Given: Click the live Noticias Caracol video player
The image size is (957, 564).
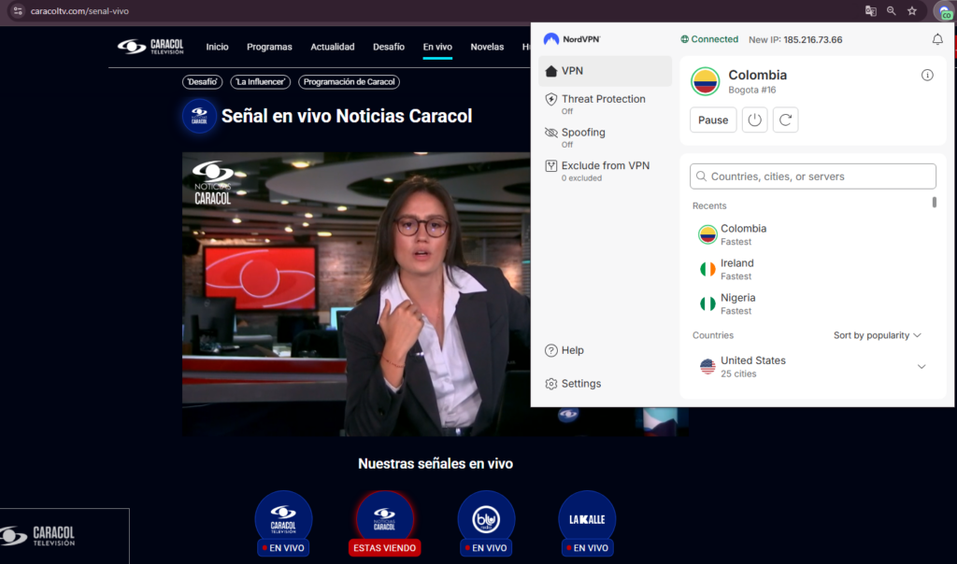Looking at the screenshot, I should click(356, 294).
